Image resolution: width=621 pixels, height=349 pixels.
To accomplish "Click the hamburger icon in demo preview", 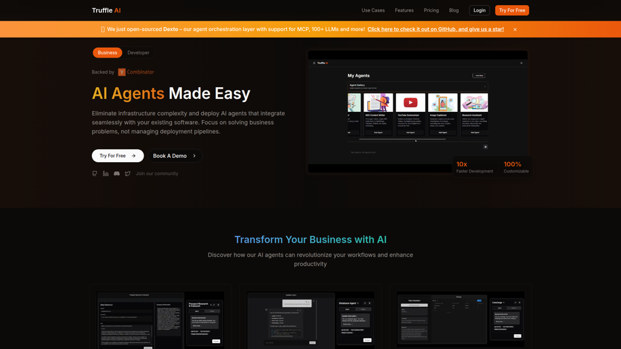I will [x=314, y=63].
